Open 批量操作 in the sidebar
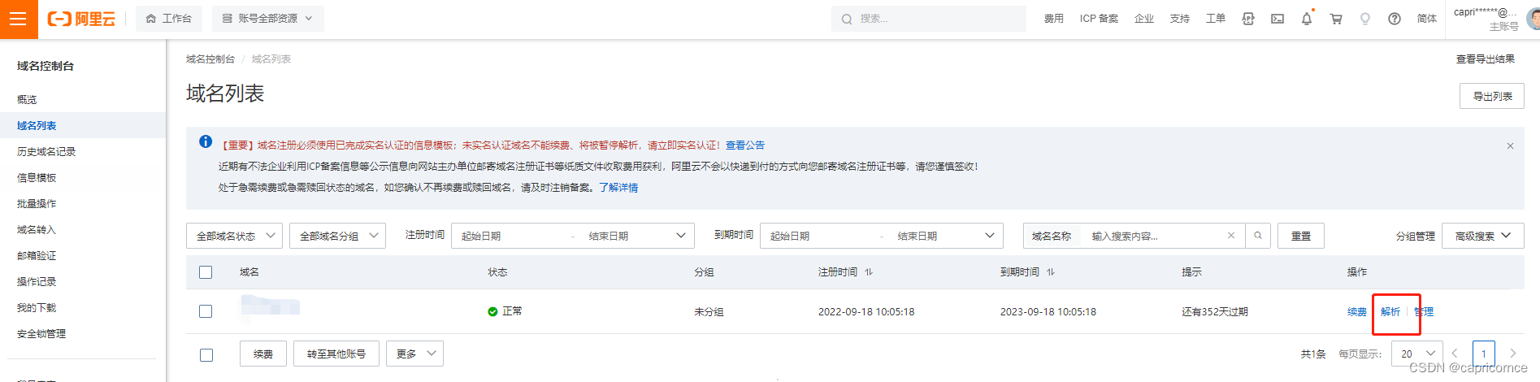 click(37, 203)
